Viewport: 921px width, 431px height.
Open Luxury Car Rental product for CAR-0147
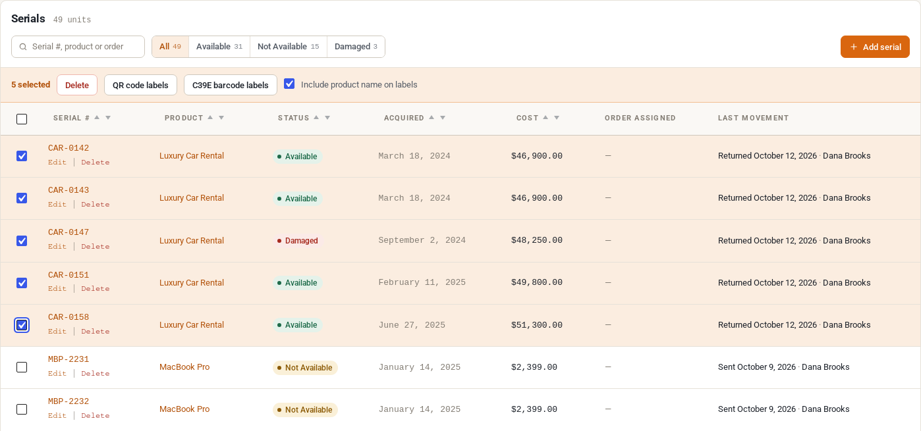point(192,241)
